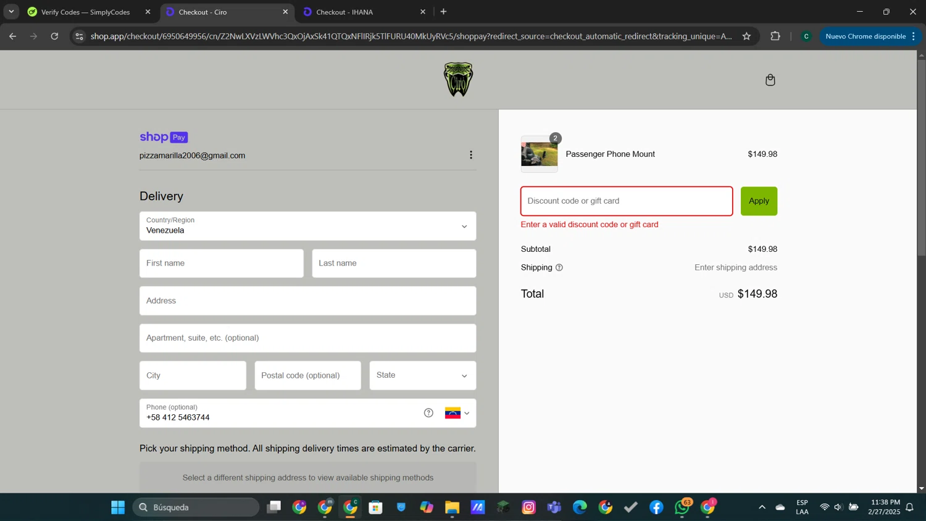Image resolution: width=926 pixels, height=521 pixels.
Task: Click the Address field
Action: 307,301
